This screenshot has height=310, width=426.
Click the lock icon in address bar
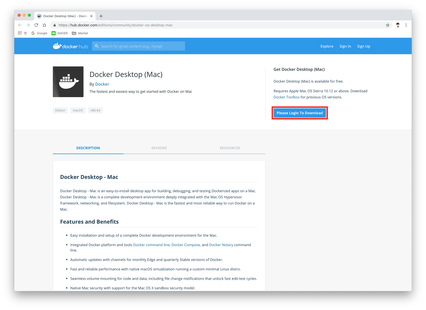click(x=54, y=25)
